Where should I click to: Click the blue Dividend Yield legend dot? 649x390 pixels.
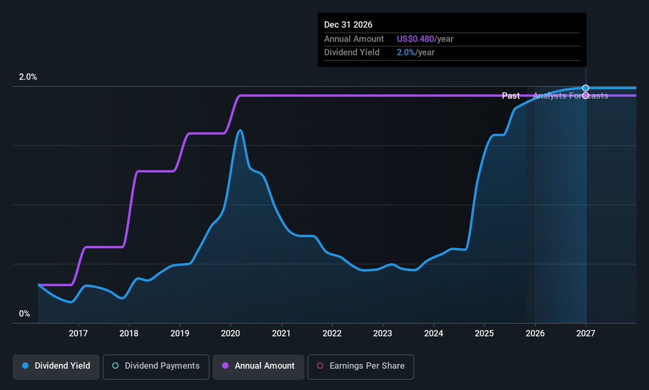[x=25, y=366]
